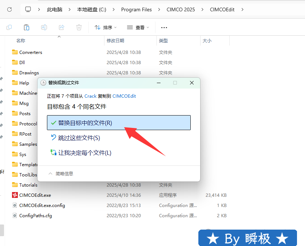Select the Converters folder

pos(31,52)
